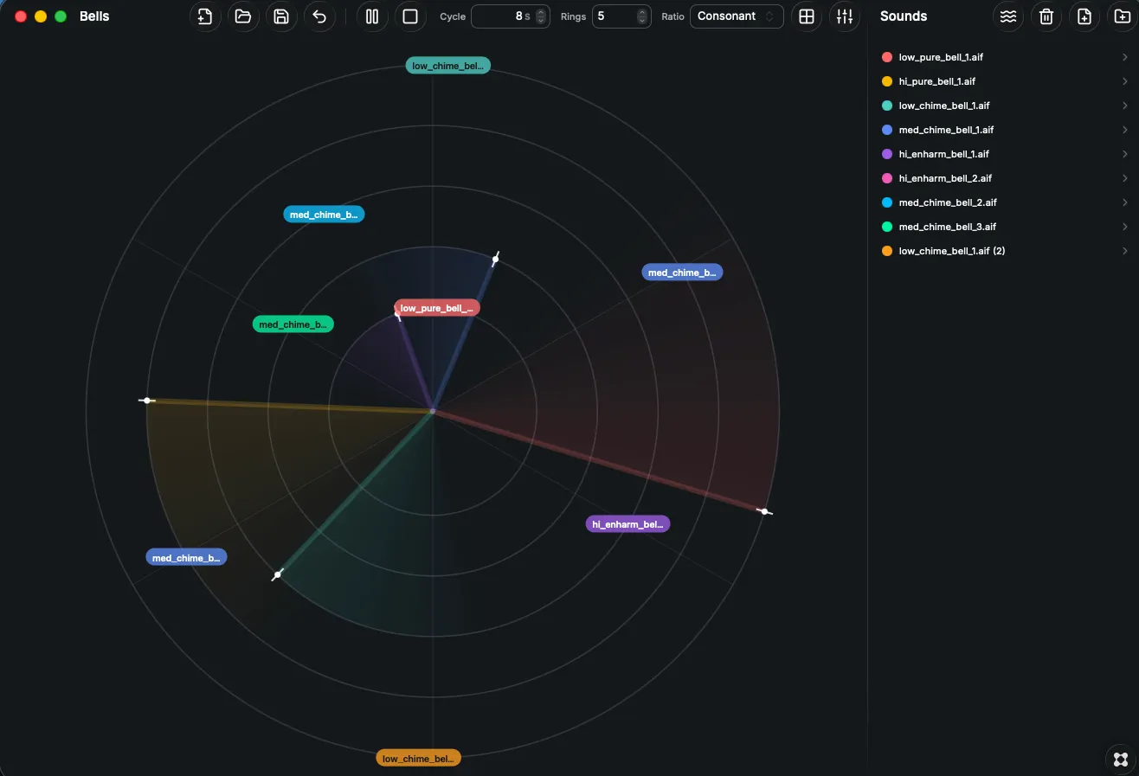Expand low_pure_bell_1.aif row chevron
The width and height of the screenshot is (1139, 776).
click(1124, 57)
